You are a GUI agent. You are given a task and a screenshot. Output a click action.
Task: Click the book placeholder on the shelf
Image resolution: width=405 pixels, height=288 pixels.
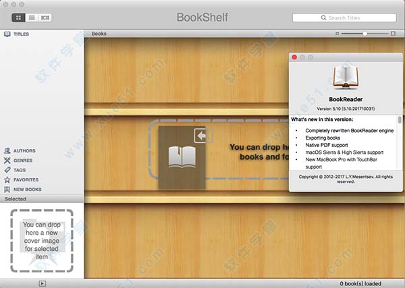tap(182, 157)
